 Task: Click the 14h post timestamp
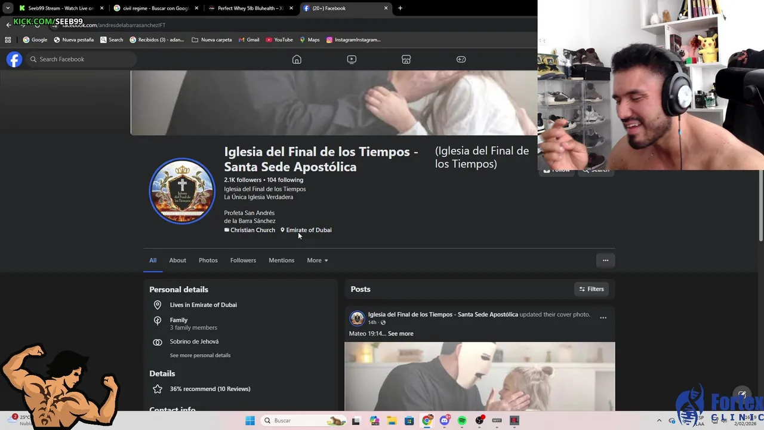pos(372,322)
